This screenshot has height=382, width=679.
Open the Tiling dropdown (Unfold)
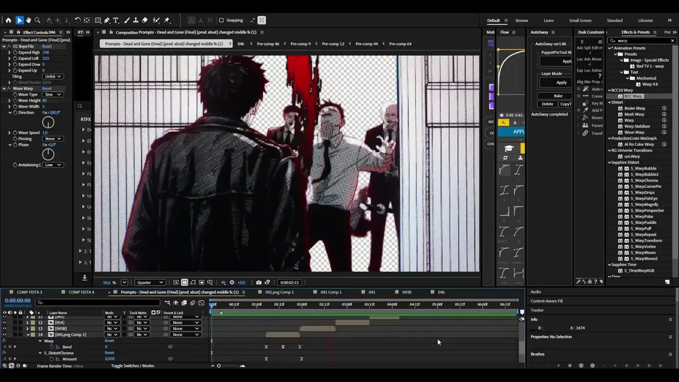[x=53, y=76]
